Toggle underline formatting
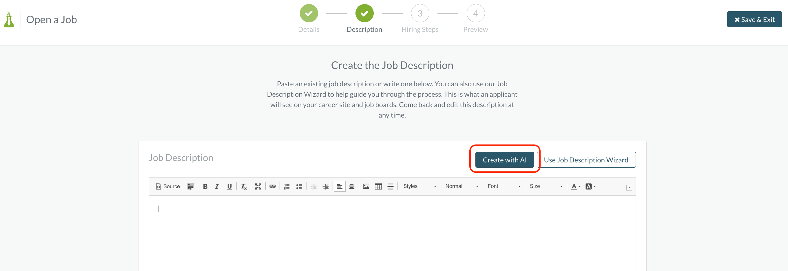 (229, 186)
